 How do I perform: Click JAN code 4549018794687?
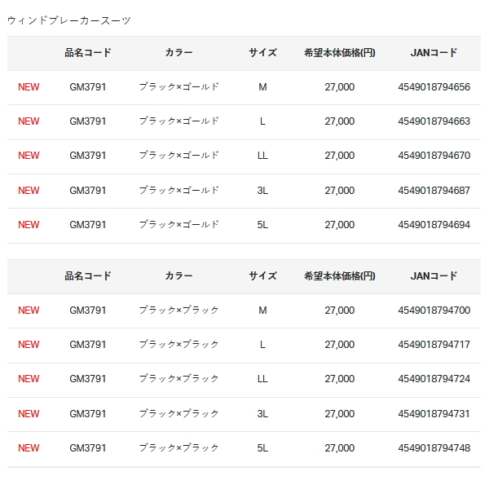pyautogui.click(x=434, y=191)
